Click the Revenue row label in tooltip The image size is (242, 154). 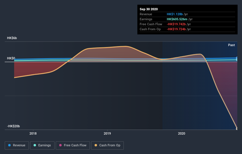[146, 14]
